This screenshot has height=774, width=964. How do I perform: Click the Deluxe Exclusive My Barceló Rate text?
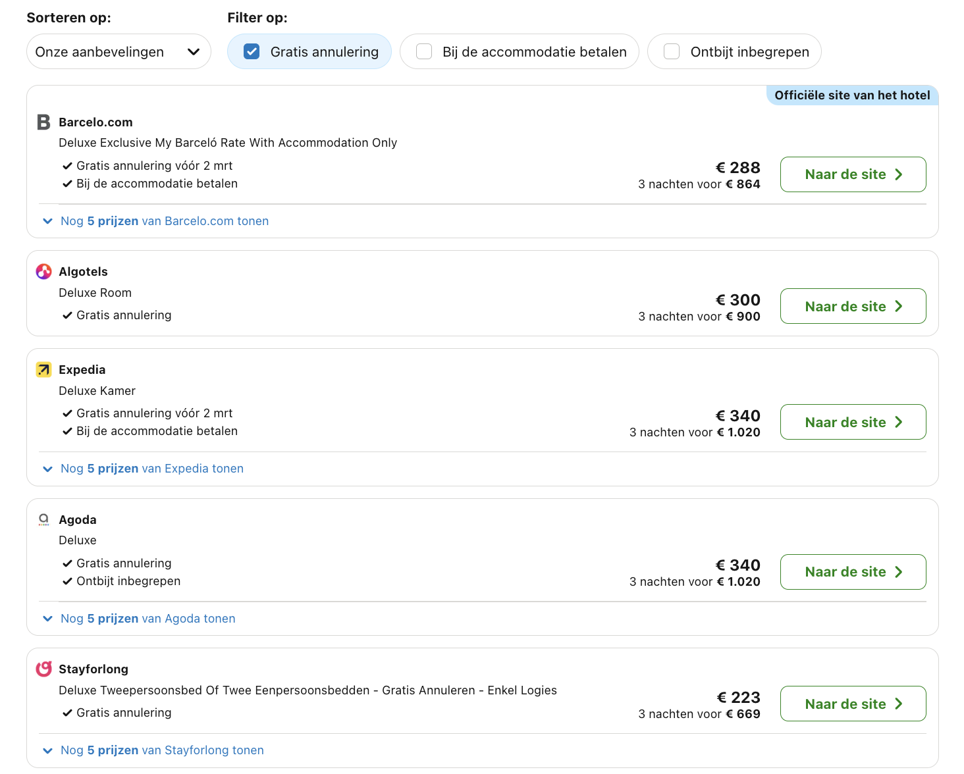(x=228, y=142)
